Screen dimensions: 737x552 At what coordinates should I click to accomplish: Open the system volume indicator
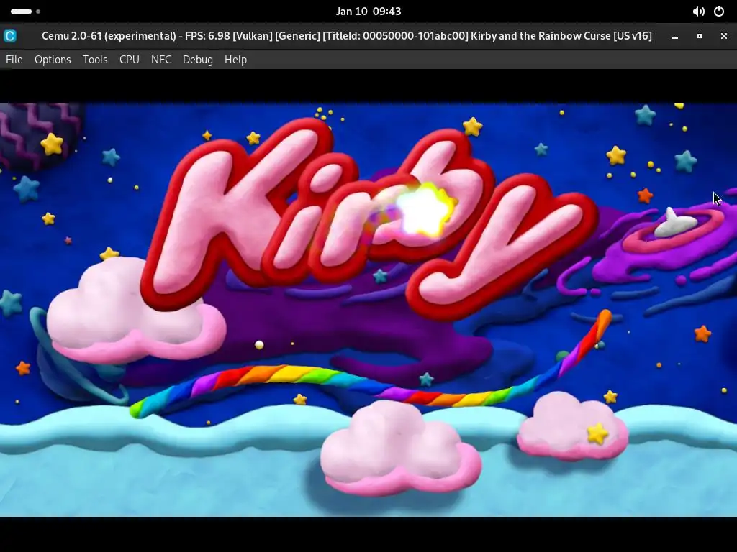pos(698,11)
